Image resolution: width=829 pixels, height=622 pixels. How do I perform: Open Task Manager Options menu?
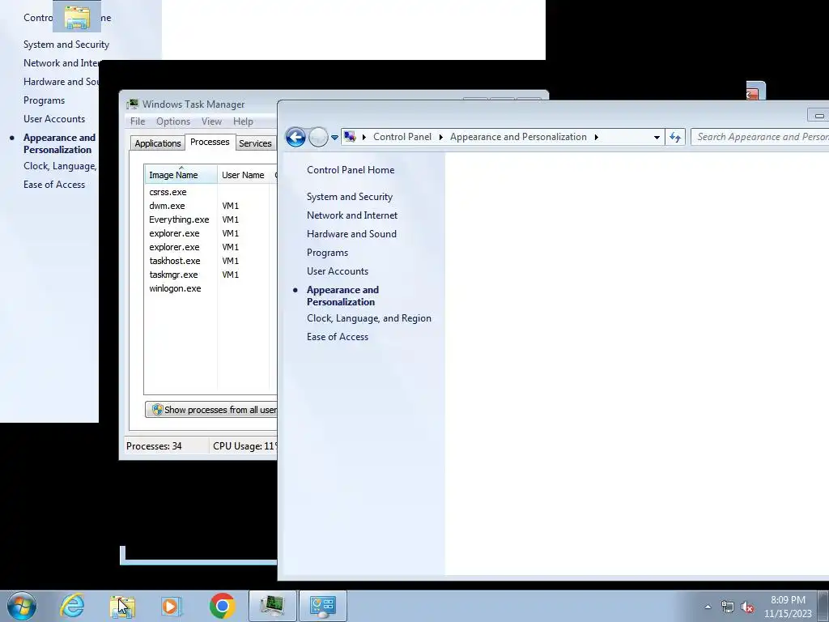(x=173, y=121)
